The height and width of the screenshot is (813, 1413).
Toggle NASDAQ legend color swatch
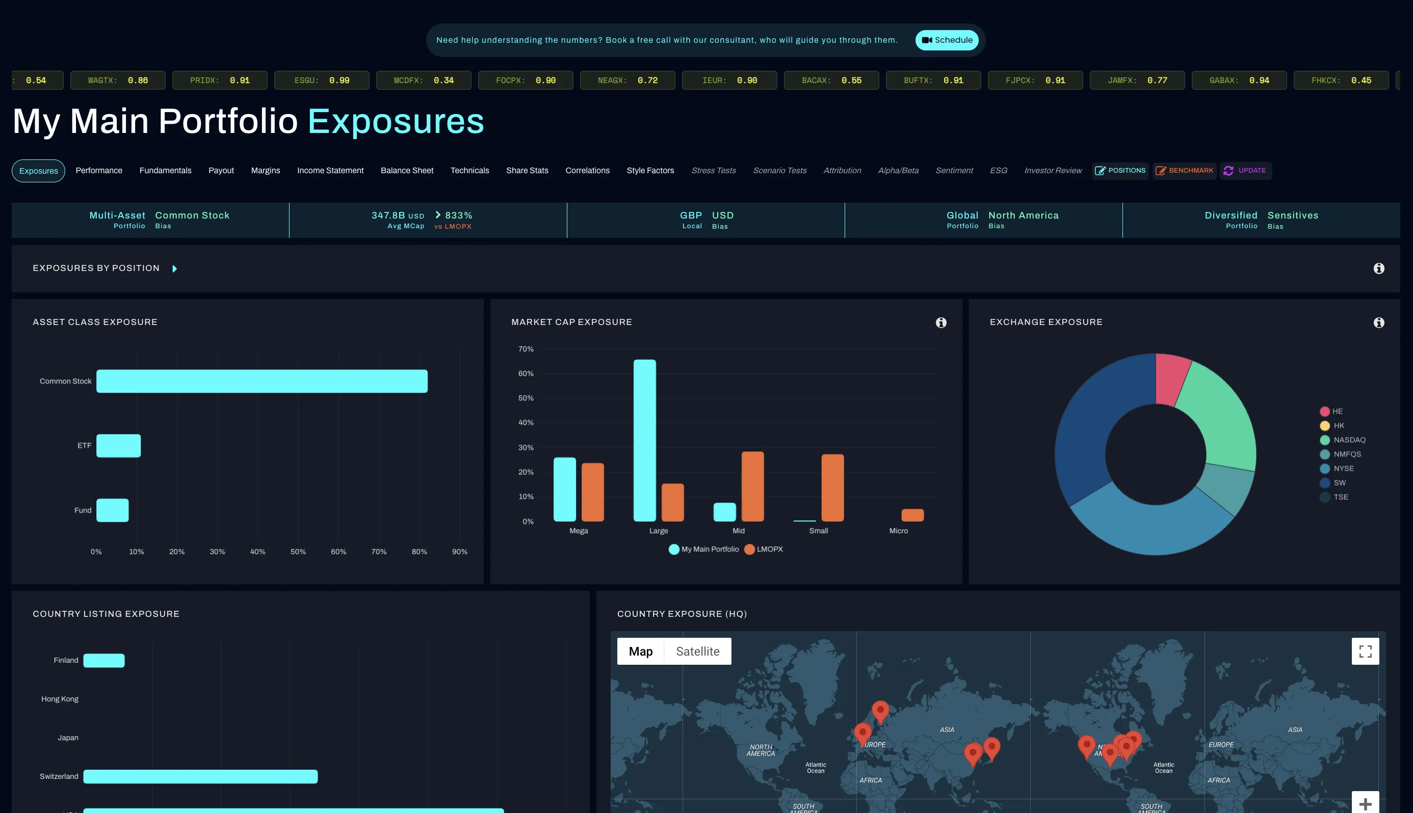[1325, 440]
